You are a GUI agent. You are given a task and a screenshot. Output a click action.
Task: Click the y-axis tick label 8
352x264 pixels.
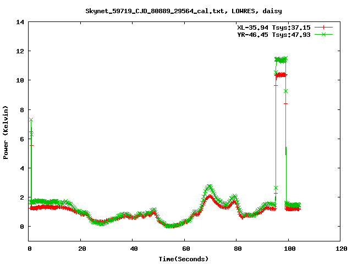point(22,110)
